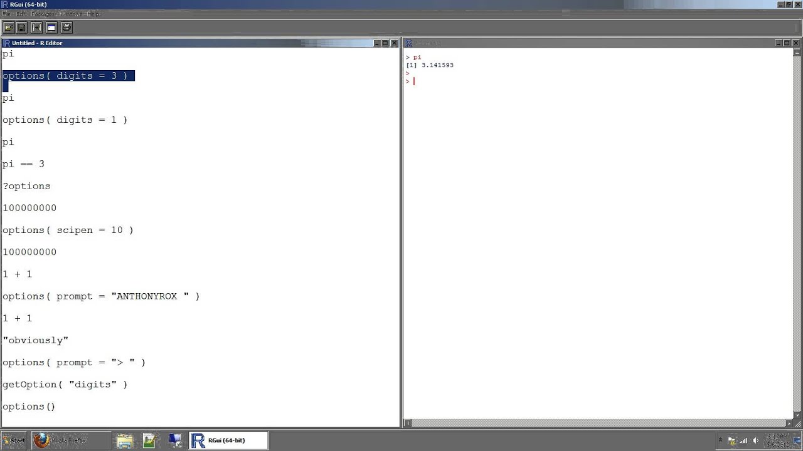The image size is (803, 451).
Task: Click line options( digits = 1 )
Action: pyautogui.click(x=65, y=120)
